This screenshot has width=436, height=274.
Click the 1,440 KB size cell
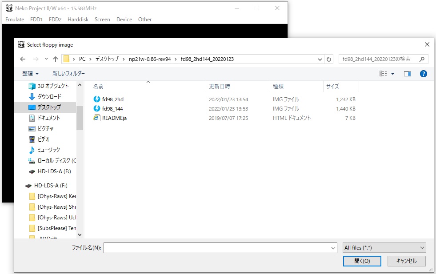coord(346,109)
